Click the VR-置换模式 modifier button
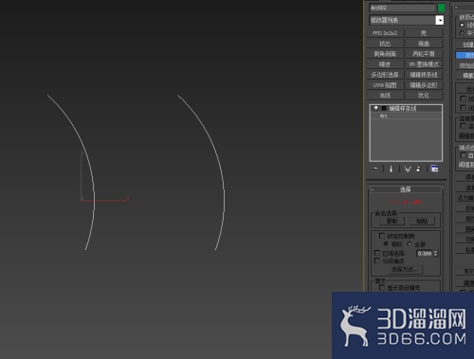This screenshot has height=359, width=474. click(424, 64)
